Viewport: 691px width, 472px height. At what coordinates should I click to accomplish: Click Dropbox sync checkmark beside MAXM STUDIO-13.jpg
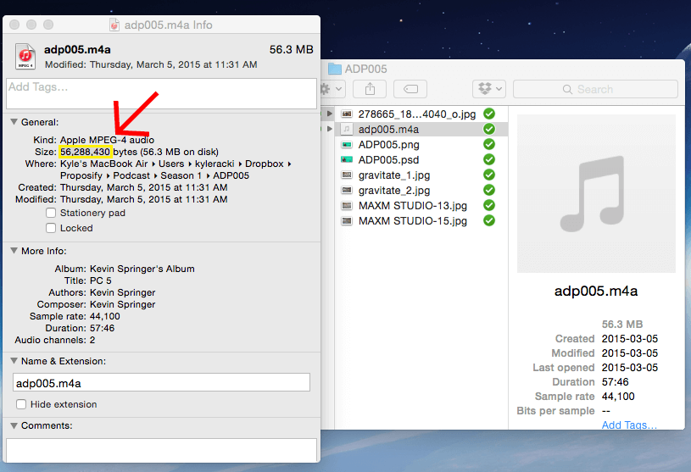click(x=489, y=205)
